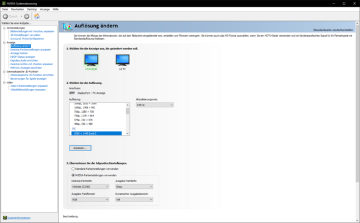Open the Ausgabe-Farbformat dropdown showing RGB
The image size is (360, 223).
pyautogui.click(x=90, y=199)
